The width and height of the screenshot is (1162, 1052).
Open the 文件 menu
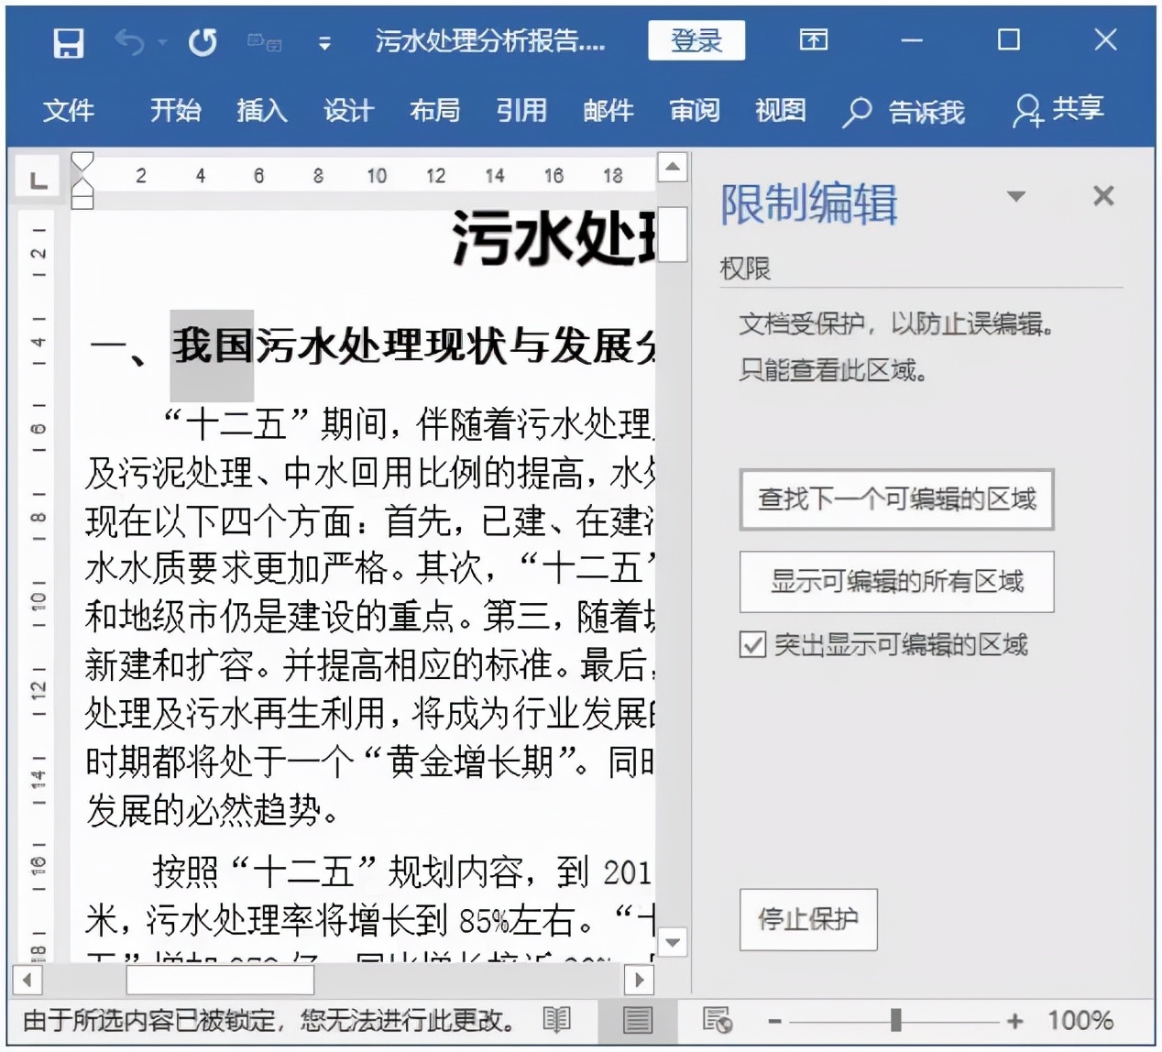(x=69, y=112)
